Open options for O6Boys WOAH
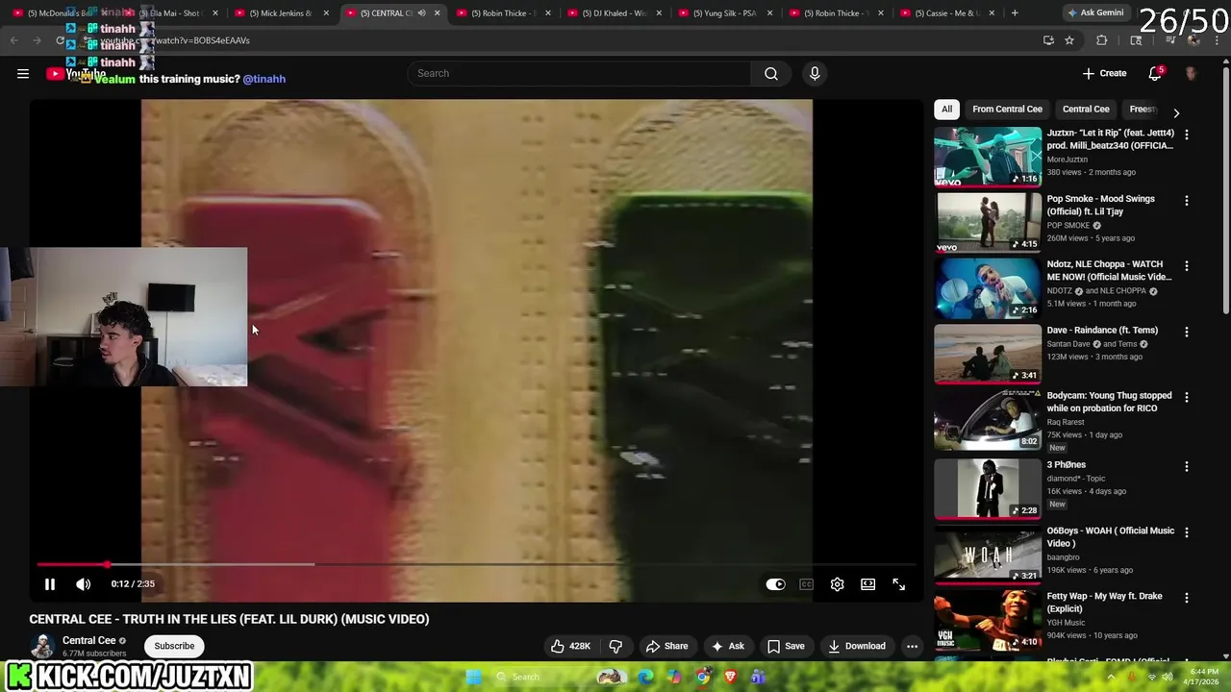Image resolution: width=1231 pixels, height=692 pixels. [x=1186, y=532]
